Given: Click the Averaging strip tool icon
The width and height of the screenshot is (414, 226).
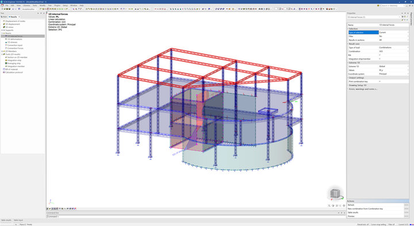Looking at the screenshot, I should [6, 63].
